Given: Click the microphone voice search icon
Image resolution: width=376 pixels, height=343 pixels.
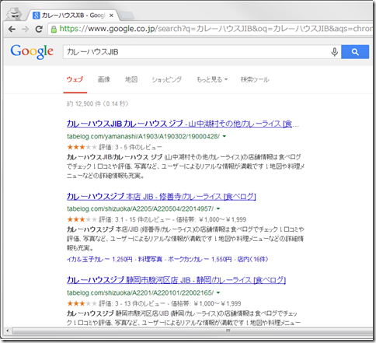Looking at the screenshot, I should (334, 52).
